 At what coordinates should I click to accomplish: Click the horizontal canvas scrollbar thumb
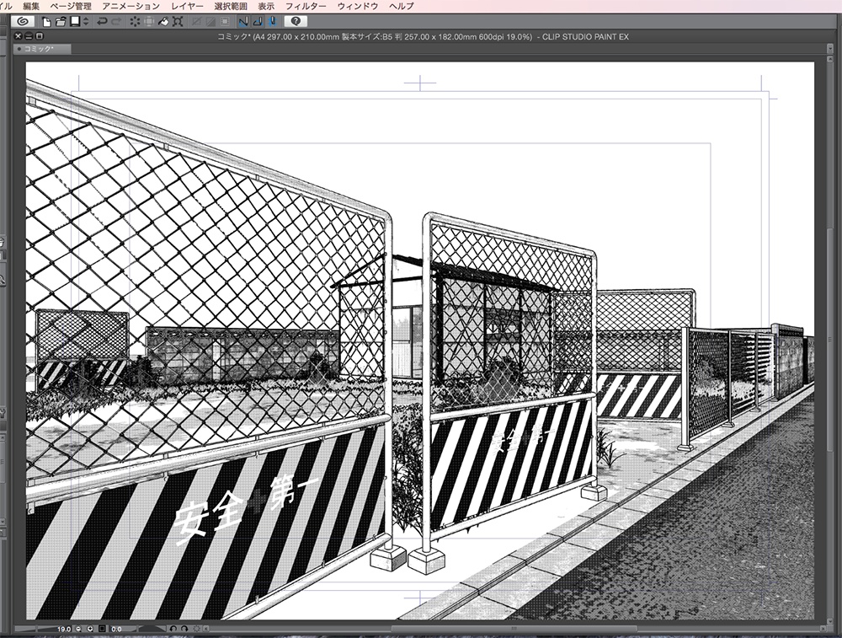pyautogui.click(x=514, y=629)
